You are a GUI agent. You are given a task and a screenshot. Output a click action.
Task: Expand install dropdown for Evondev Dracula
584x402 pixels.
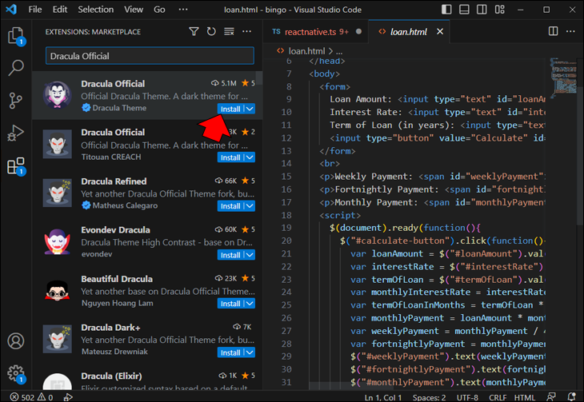click(250, 255)
